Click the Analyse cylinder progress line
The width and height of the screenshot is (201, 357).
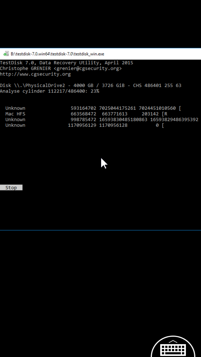point(49,91)
